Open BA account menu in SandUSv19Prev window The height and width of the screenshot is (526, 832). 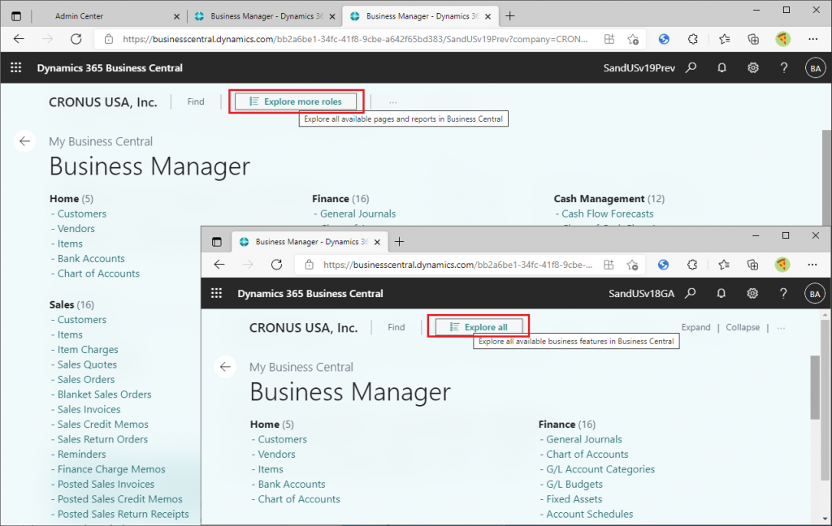coord(816,68)
